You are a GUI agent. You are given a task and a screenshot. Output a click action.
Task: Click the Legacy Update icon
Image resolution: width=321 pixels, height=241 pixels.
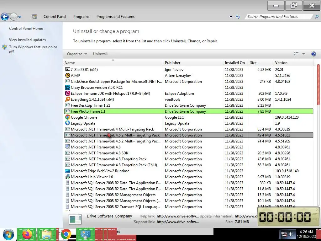coord(68,123)
